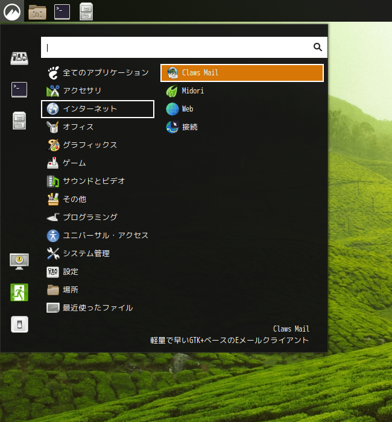Open the file cabinet launcher in the top panel
This screenshot has height=422, width=392.
point(86,11)
